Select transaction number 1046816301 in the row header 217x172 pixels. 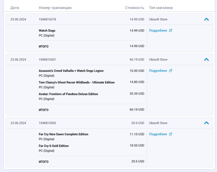tap(47, 59)
